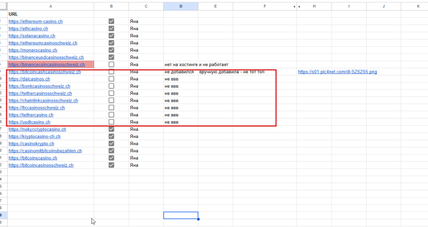Follow the https://casinokrypto.ch link
The width and height of the screenshot is (428, 227).
click(31, 144)
